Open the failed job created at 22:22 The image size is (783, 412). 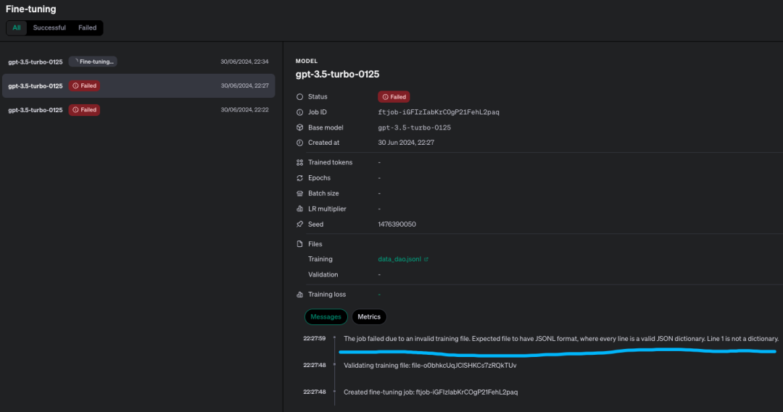pos(138,110)
